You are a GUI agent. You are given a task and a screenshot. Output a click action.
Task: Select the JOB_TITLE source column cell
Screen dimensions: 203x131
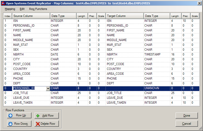(x=31, y=93)
